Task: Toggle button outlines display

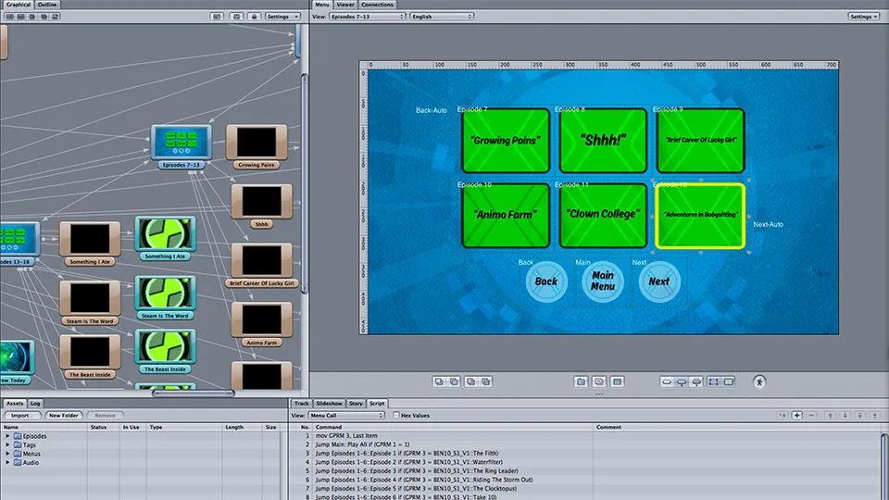Action: click(x=713, y=381)
